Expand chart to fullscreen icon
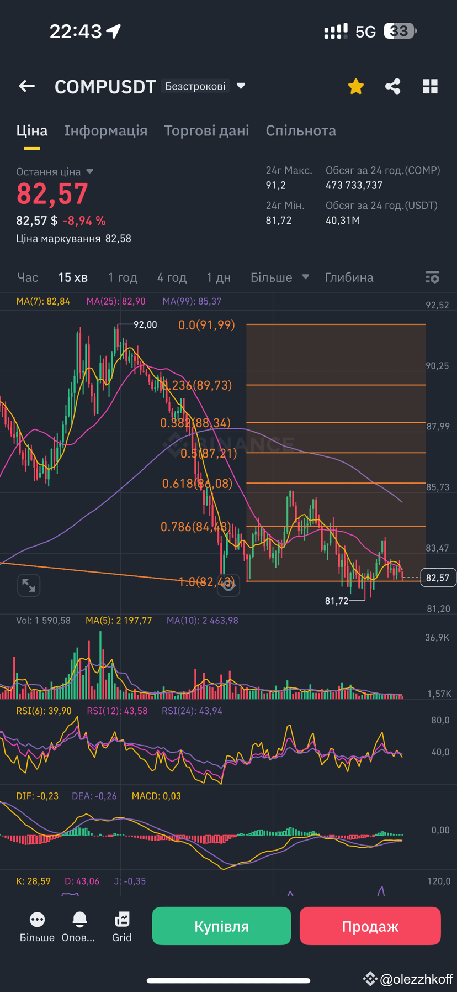 click(x=29, y=585)
